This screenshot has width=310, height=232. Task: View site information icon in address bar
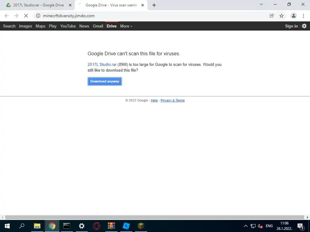pos(38,16)
